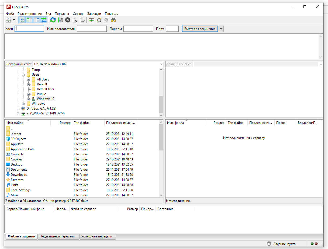328x249 pixels.
Task: Select the Temp folder in tree
Action: 36,70
